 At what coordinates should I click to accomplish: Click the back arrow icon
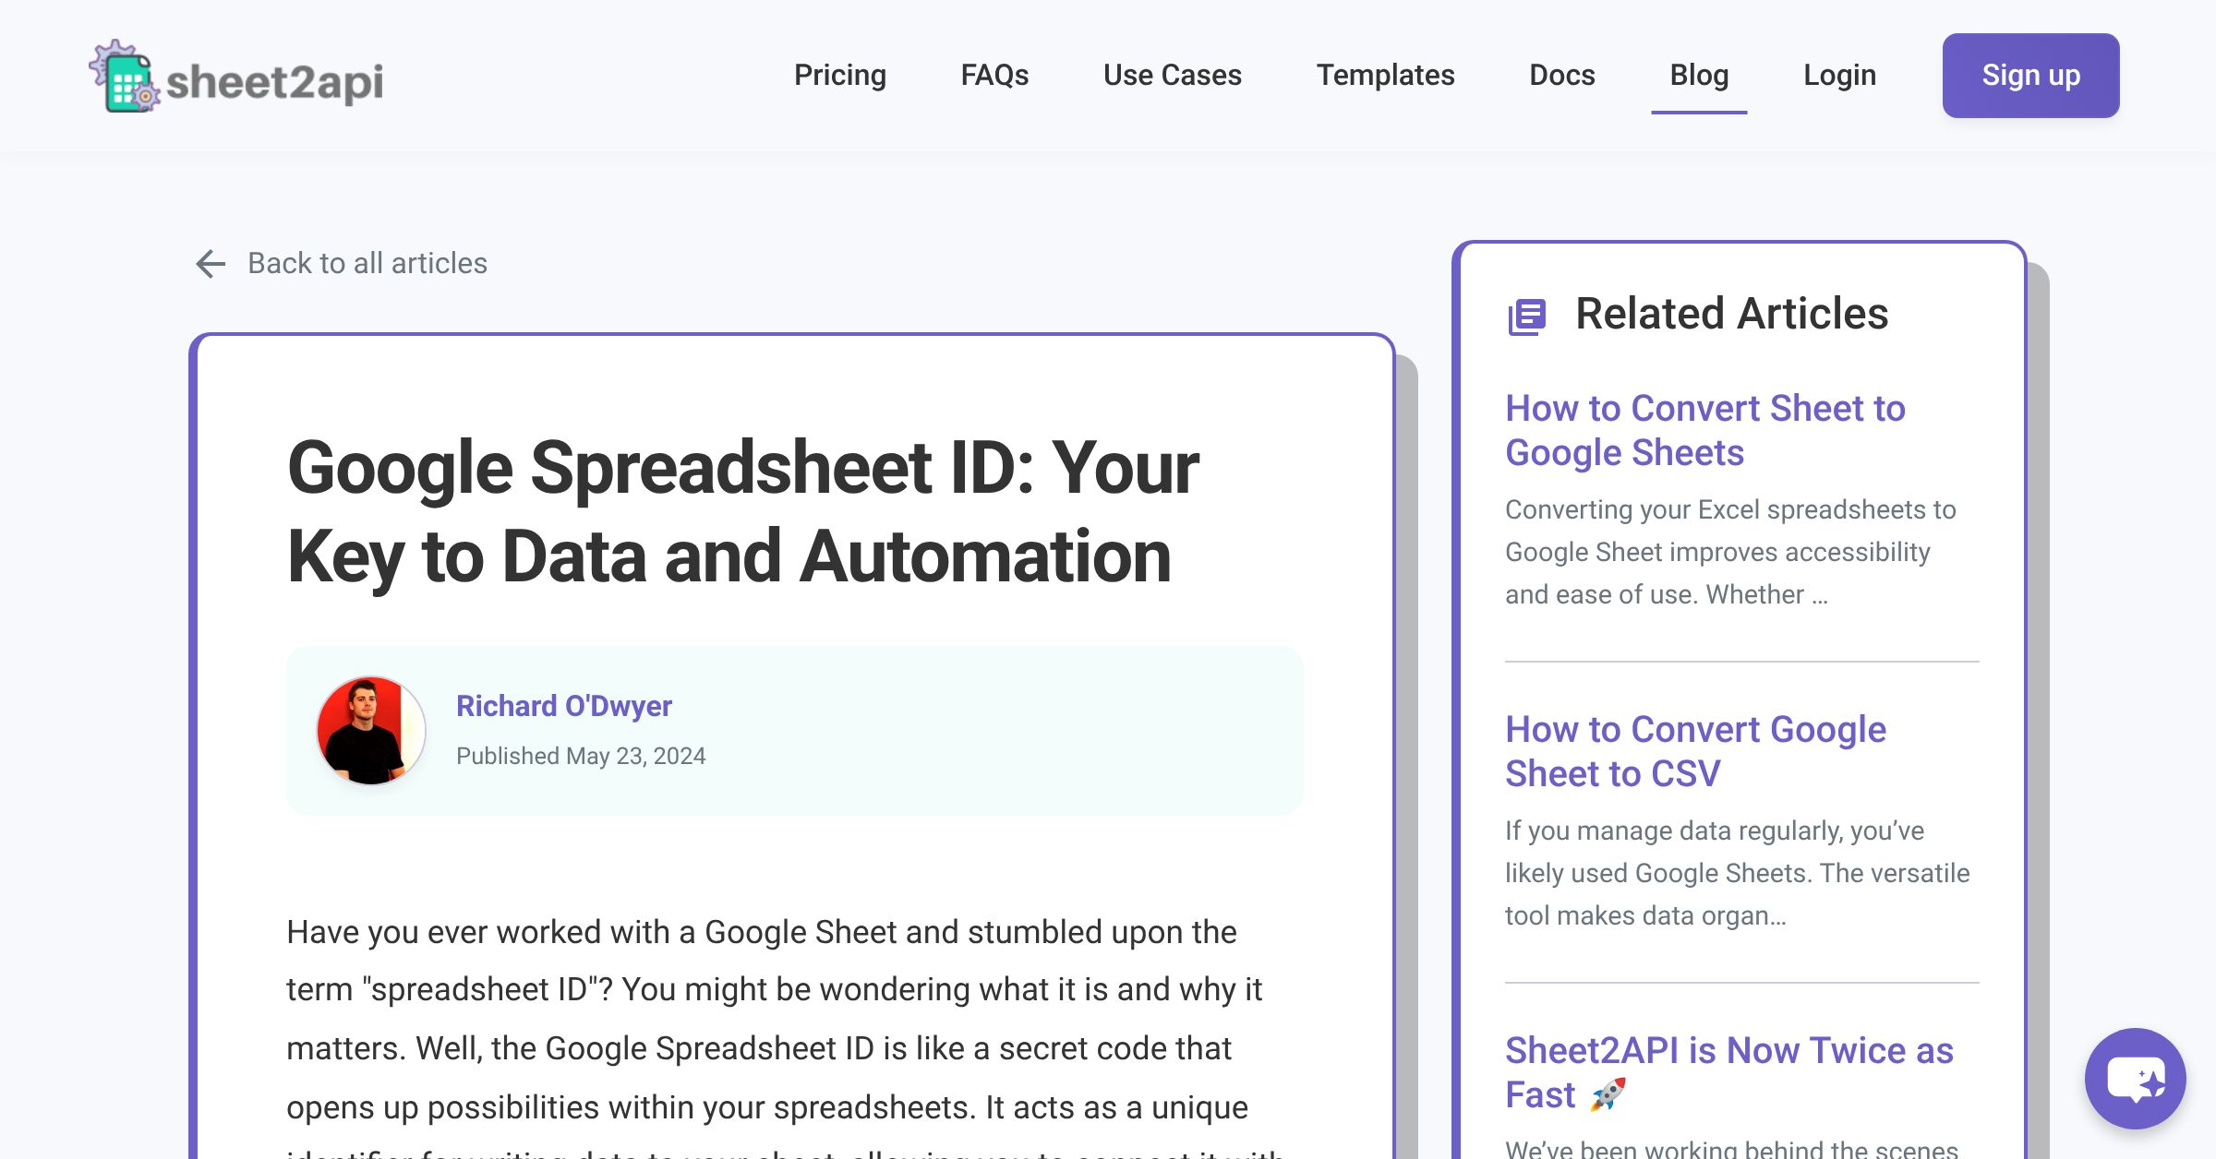click(x=211, y=264)
